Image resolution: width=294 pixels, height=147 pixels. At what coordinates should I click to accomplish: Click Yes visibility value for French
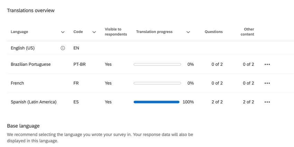pyautogui.click(x=108, y=83)
